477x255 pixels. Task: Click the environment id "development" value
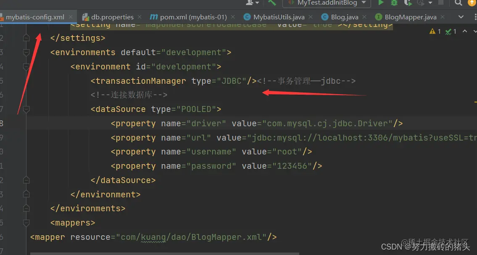tap(183, 67)
